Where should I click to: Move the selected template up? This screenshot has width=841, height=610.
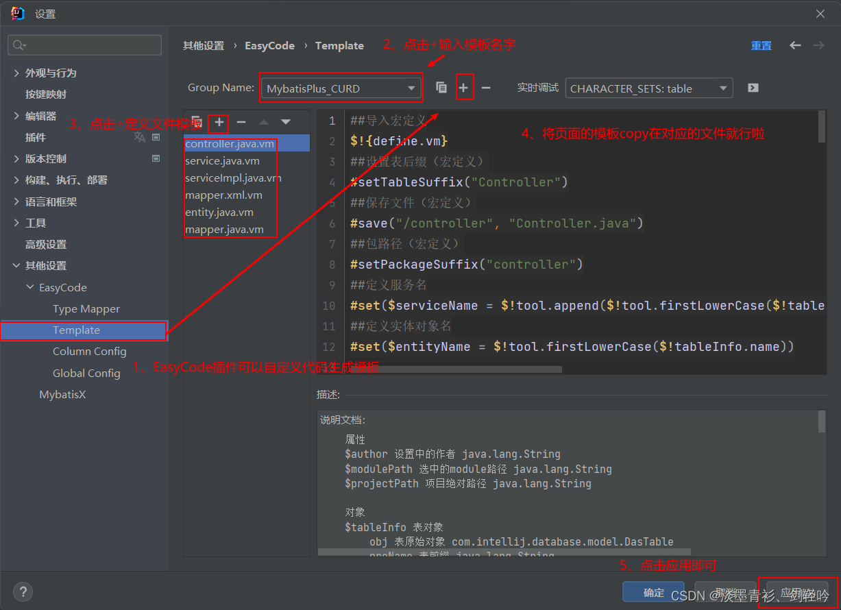[x=264, y=122]
